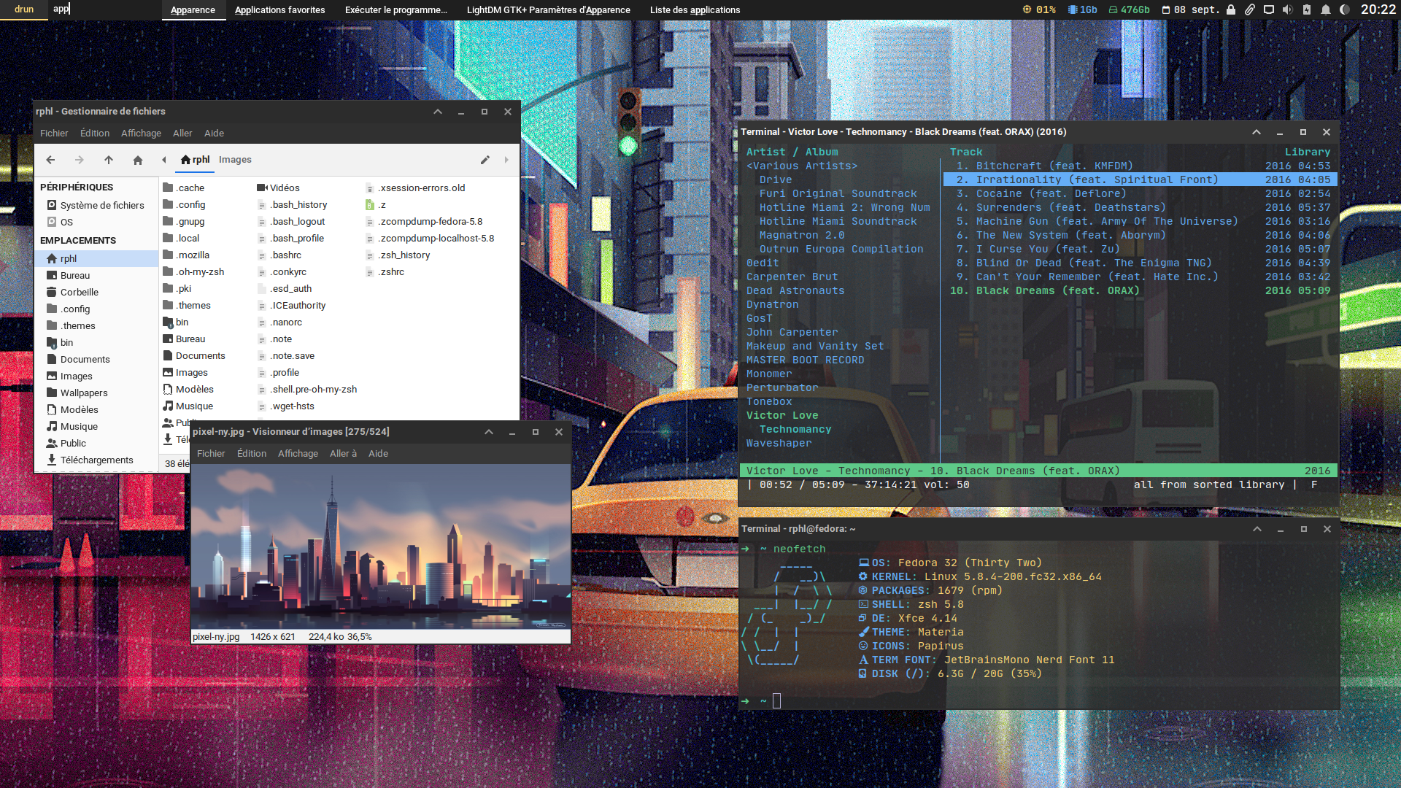Expand the path bar right arrow
1401x788 pixels.
(506, 160)
